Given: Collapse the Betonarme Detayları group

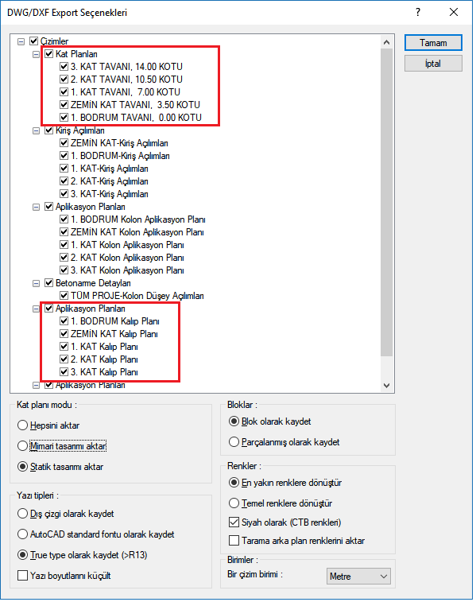Looking at the screenshot, I should [36, 283].
